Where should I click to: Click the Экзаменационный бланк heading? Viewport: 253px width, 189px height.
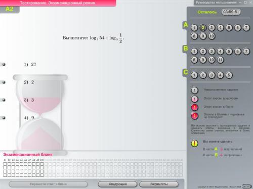(x=28, y=155)
